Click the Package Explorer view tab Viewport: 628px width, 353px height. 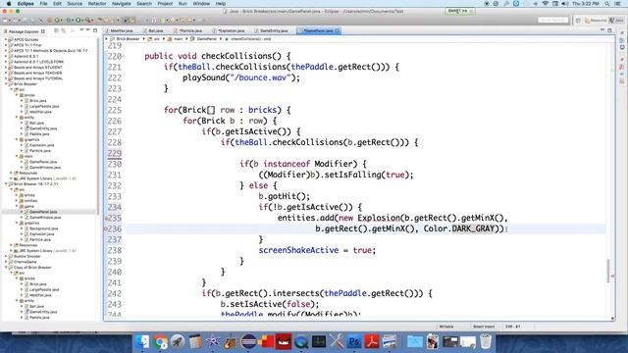[x=24, y=31]
